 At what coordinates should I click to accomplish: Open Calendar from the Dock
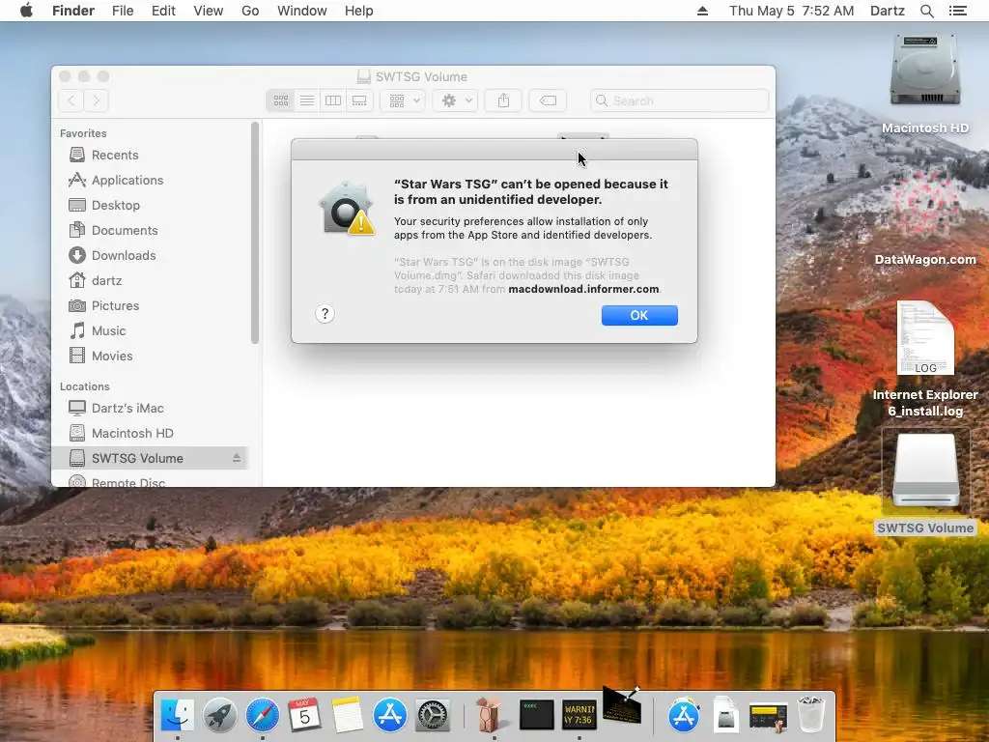304,716
